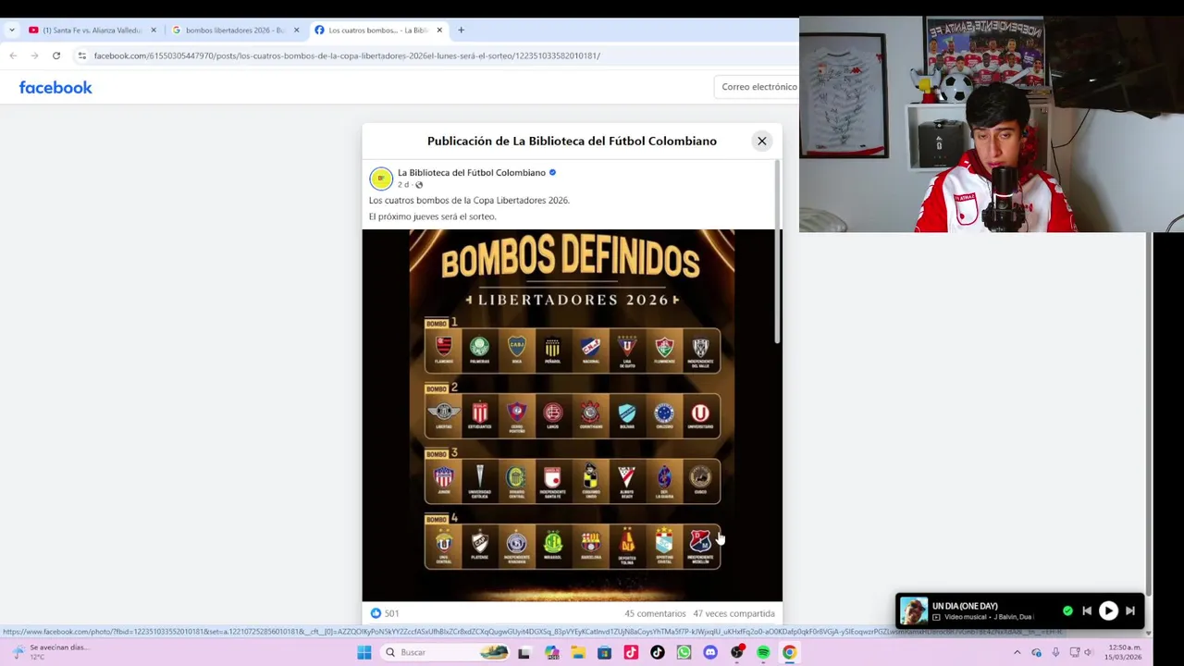
Task: Go forward in browser history
Action: [x=34, y=55]
